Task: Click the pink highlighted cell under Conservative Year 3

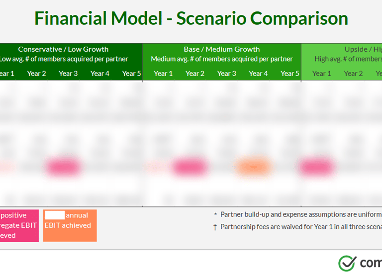Action: (63, 167)
